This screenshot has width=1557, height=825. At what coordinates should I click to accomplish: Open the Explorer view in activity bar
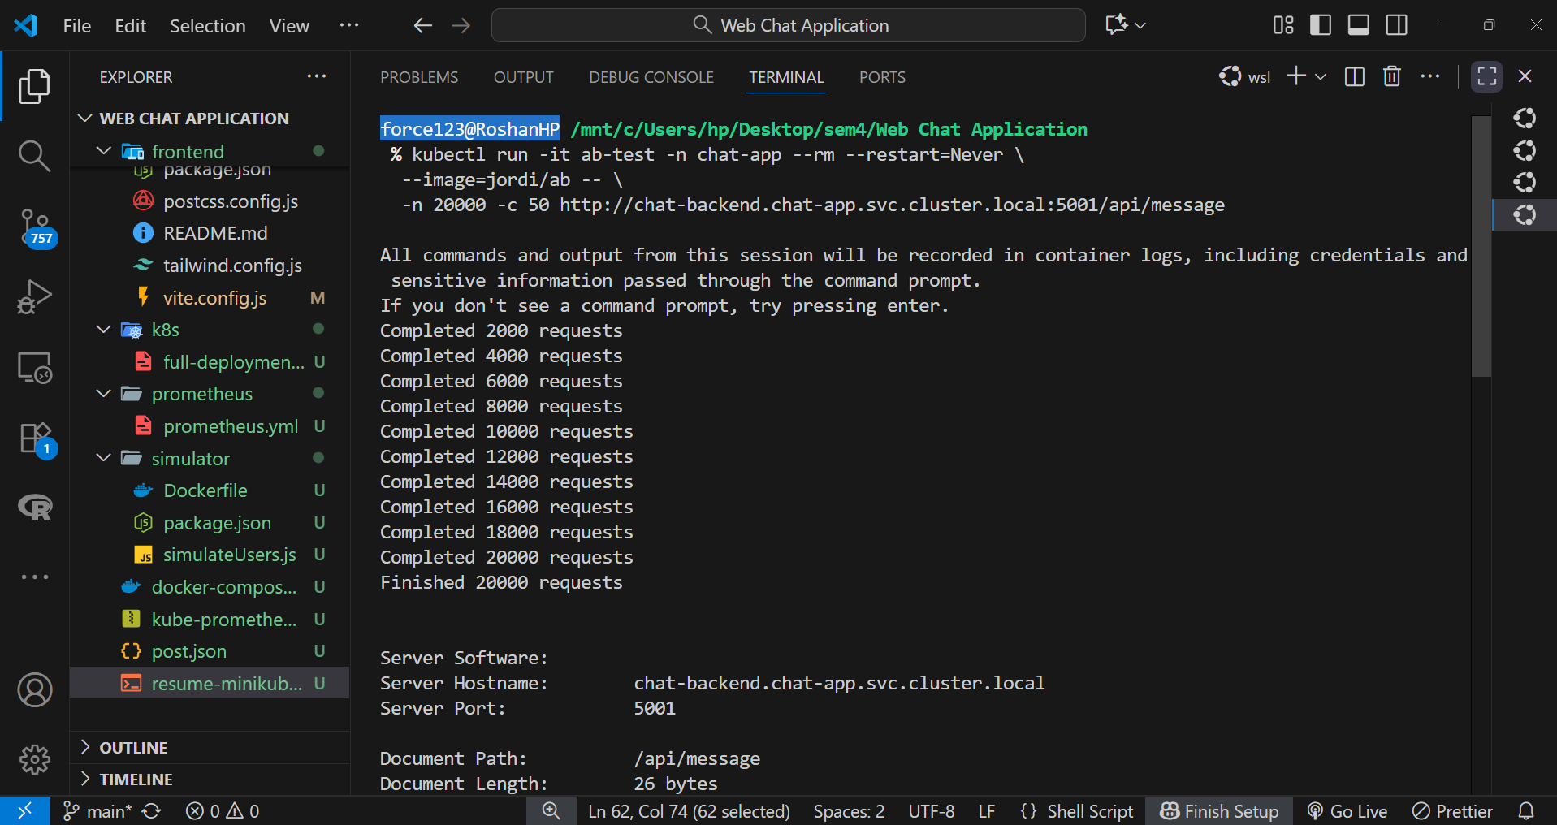pyautogui.click(x=34, y=86)
